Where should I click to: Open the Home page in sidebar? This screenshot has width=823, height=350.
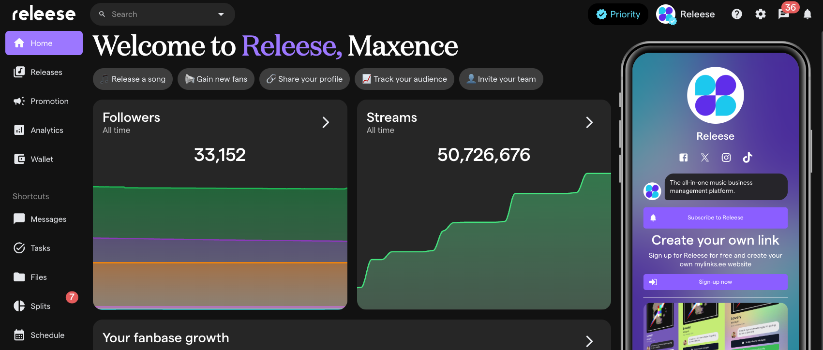pos(44,43)
